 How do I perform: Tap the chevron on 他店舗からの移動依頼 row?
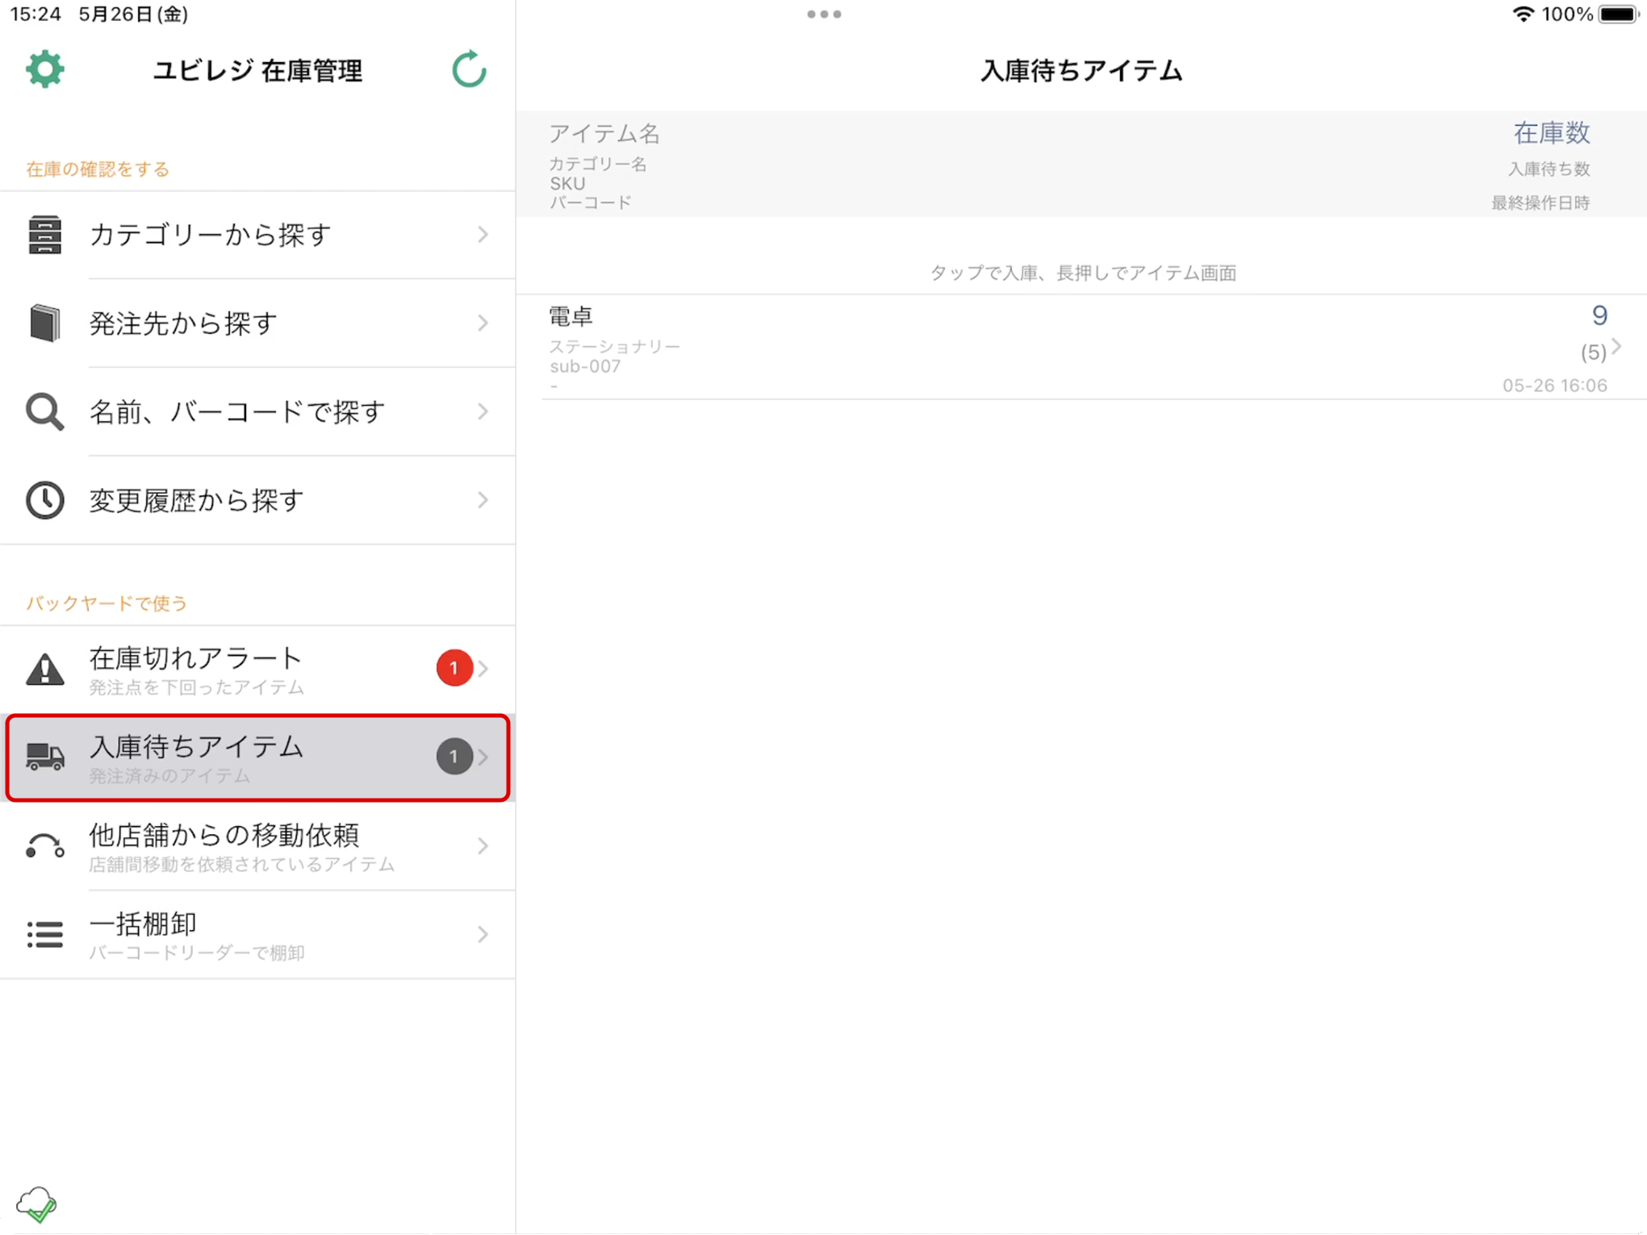[x=483, y=846]
